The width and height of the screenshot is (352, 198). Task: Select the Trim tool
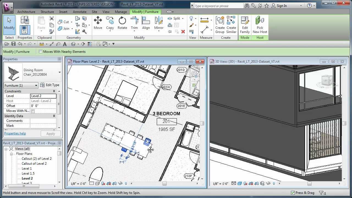click(134, 24)
